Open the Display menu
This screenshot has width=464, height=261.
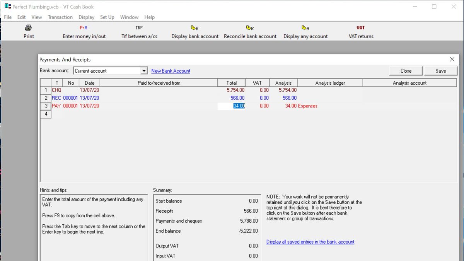pos(86,17)
